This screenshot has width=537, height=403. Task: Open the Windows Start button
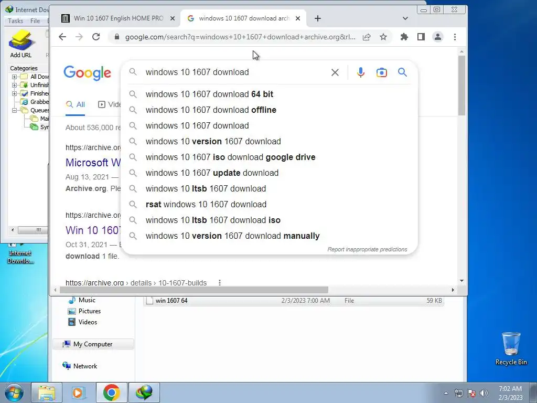(14, 393)
